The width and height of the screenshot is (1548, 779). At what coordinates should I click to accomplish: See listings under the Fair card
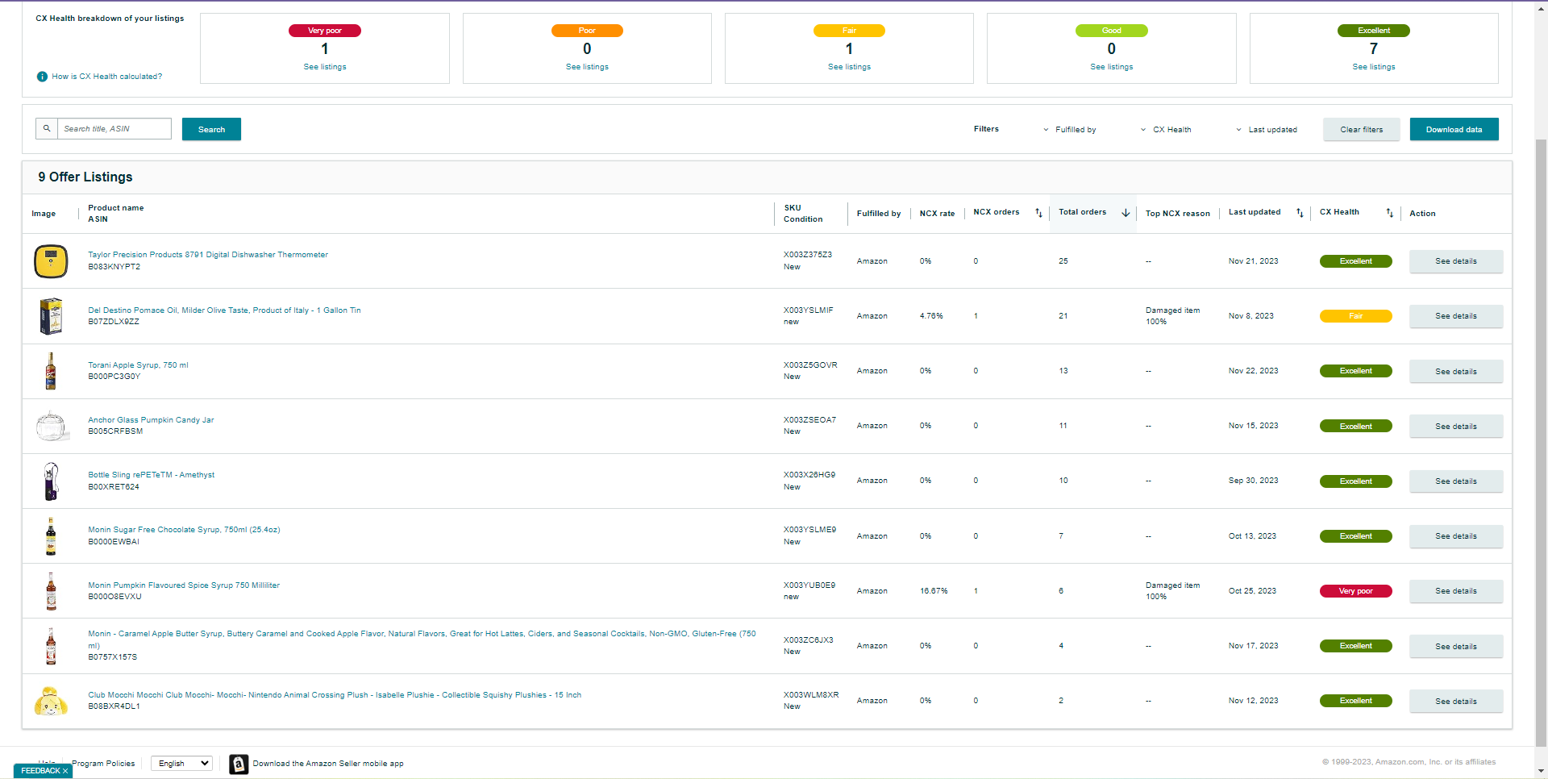[849, 67]
